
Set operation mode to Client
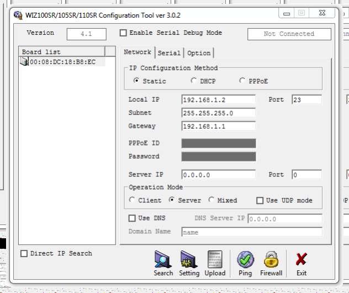click(132, 200)
